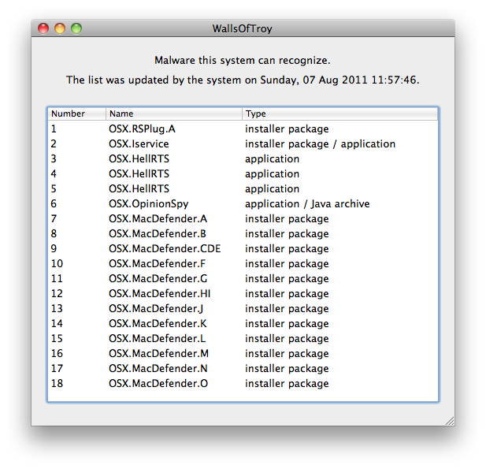
Task: Select the OSX.MacDefender.A row
Action: pyautogui.click(x=158, y=218)
